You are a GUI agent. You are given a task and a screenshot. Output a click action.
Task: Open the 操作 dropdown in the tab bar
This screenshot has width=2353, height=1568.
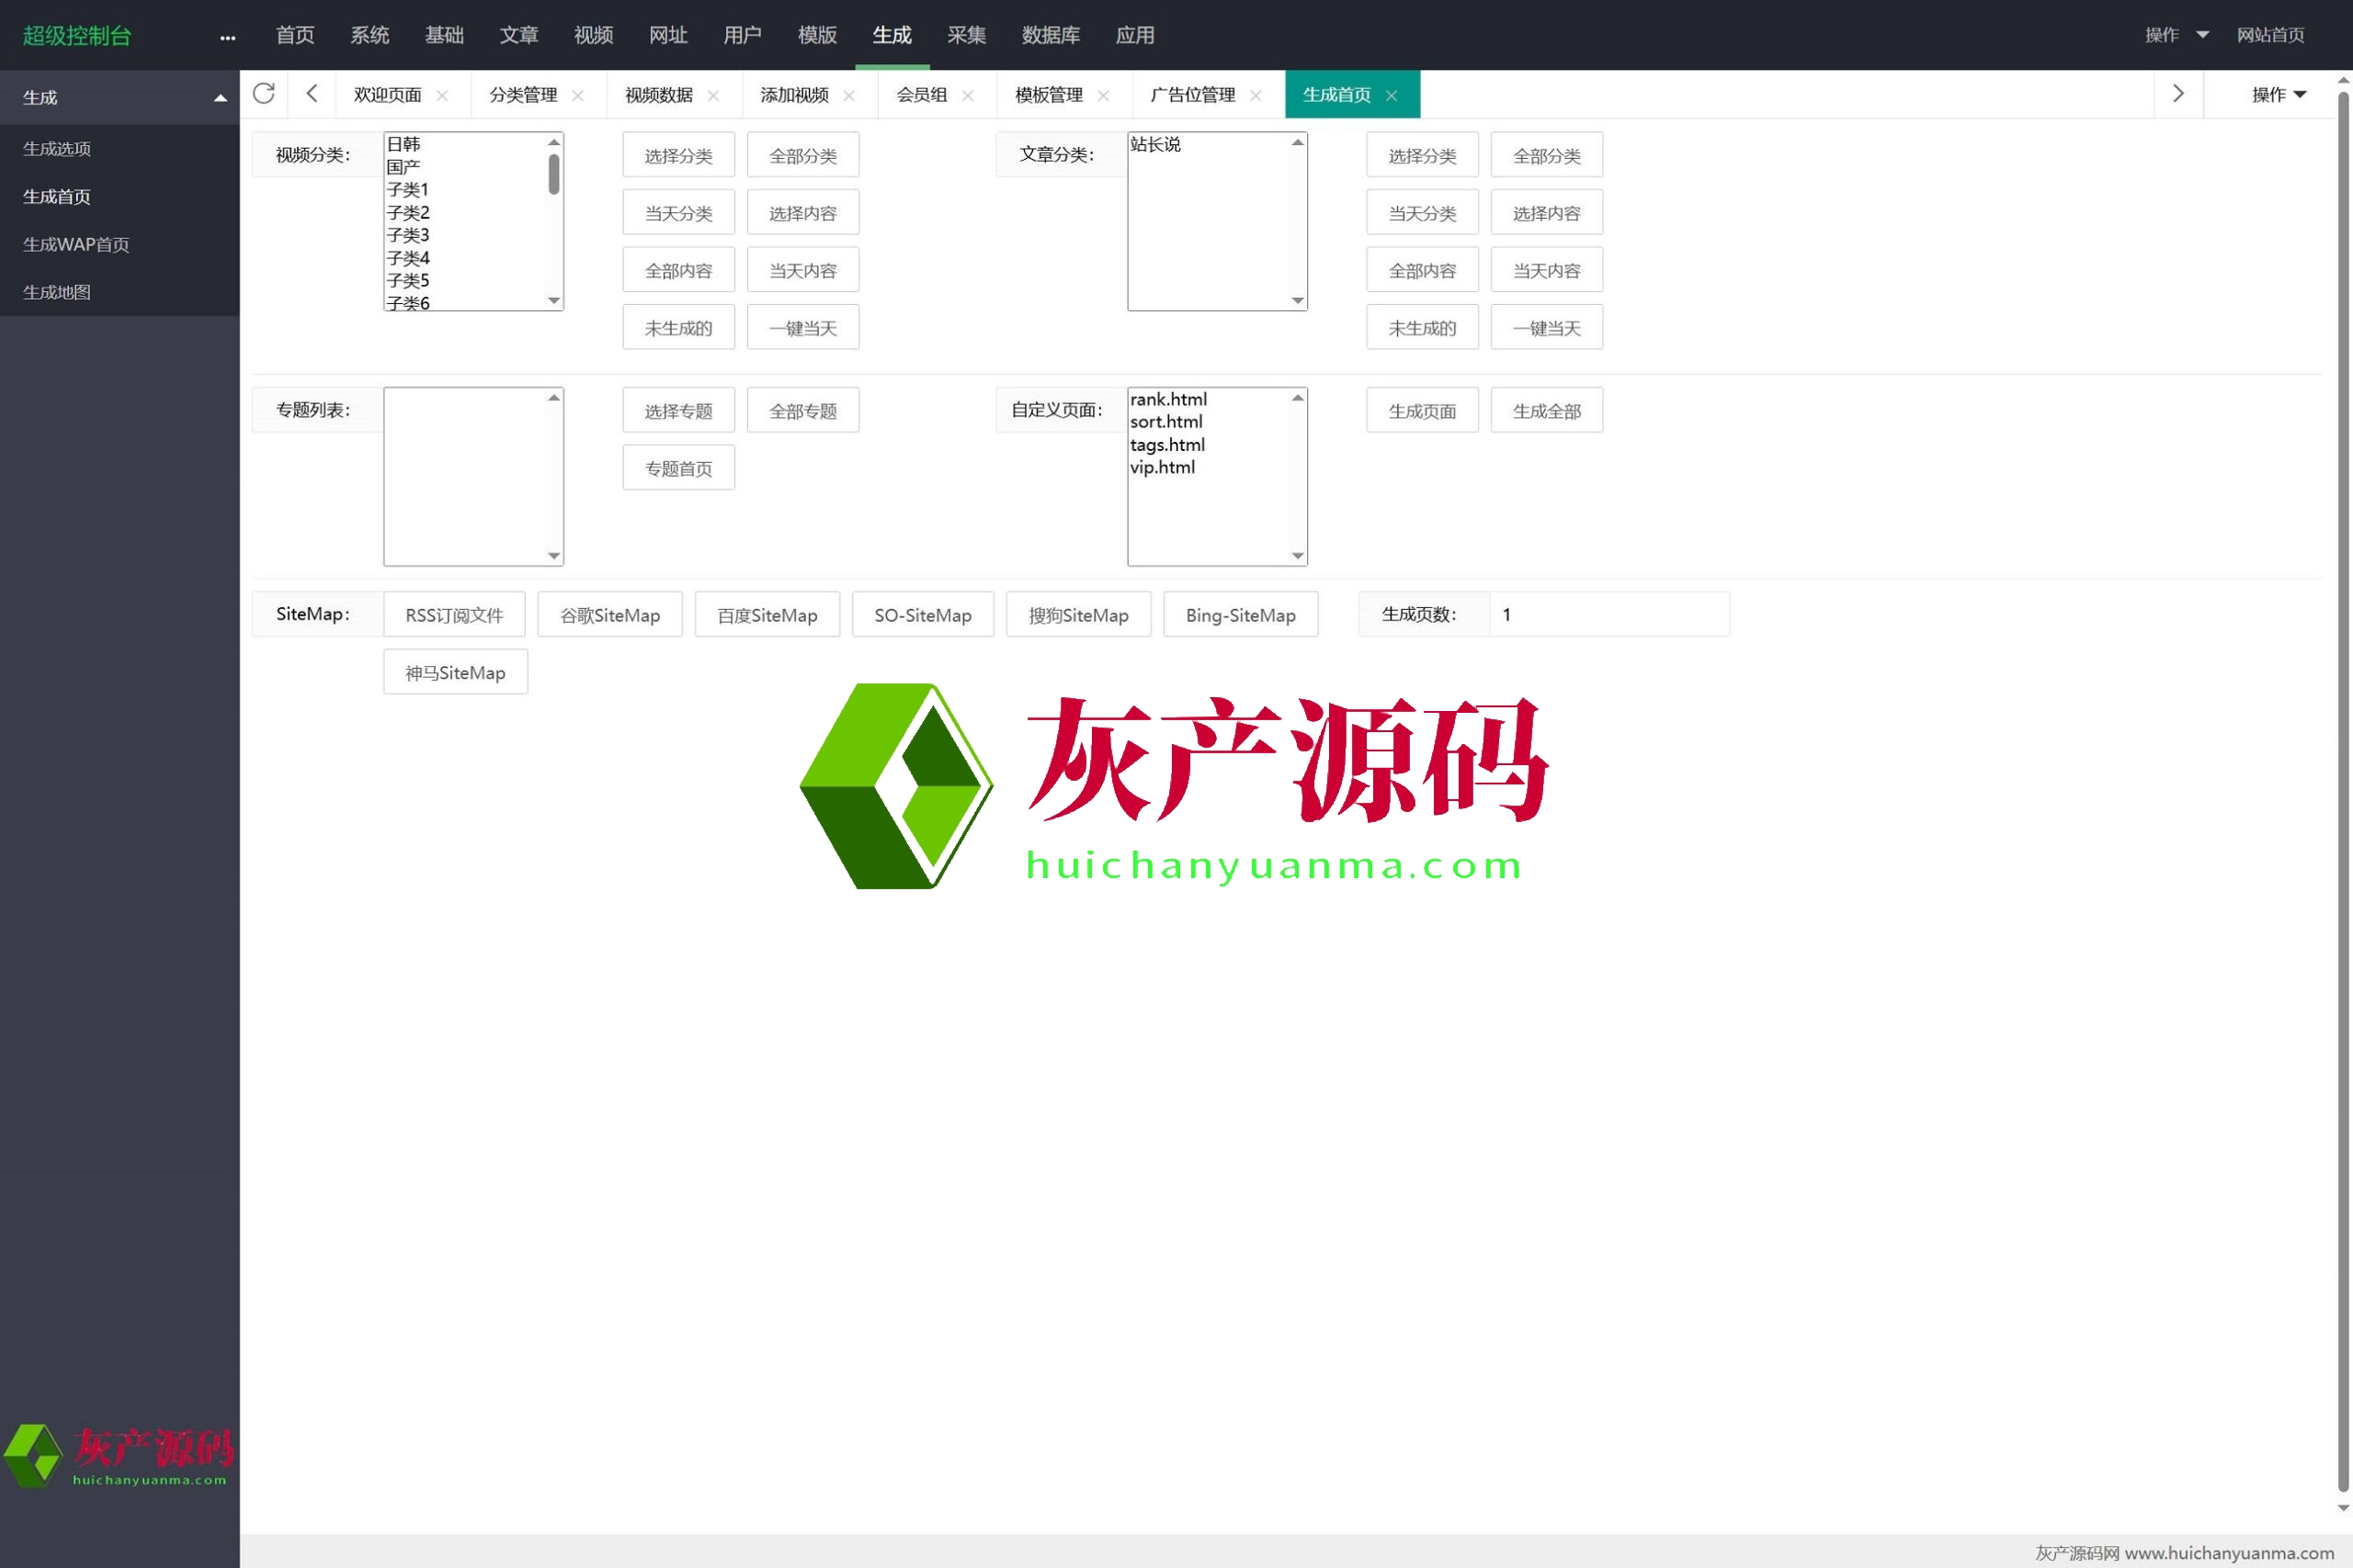click(x=2278, y=95)
